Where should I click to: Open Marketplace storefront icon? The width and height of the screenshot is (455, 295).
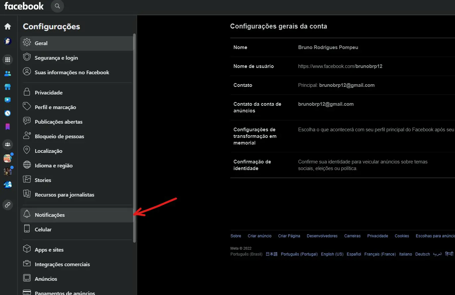coord(7,87)
